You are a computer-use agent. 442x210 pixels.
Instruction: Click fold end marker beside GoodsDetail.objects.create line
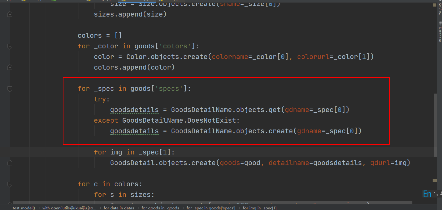click(x=10, y=163)
